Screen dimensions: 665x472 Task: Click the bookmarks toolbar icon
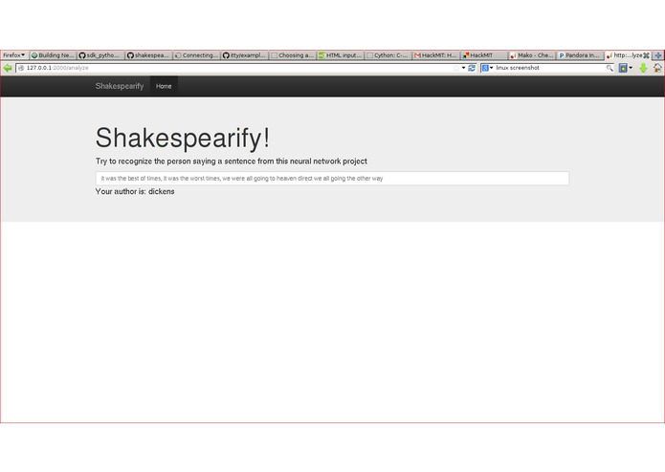click(x=623, y=68)
